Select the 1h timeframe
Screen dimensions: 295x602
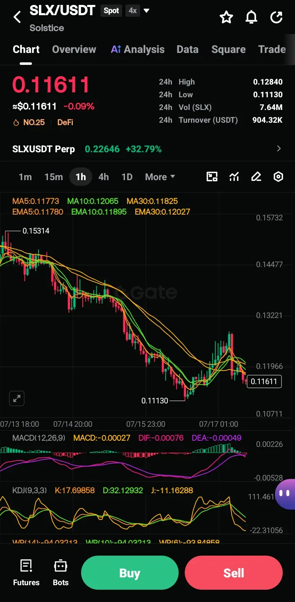[x=81, y=177]
